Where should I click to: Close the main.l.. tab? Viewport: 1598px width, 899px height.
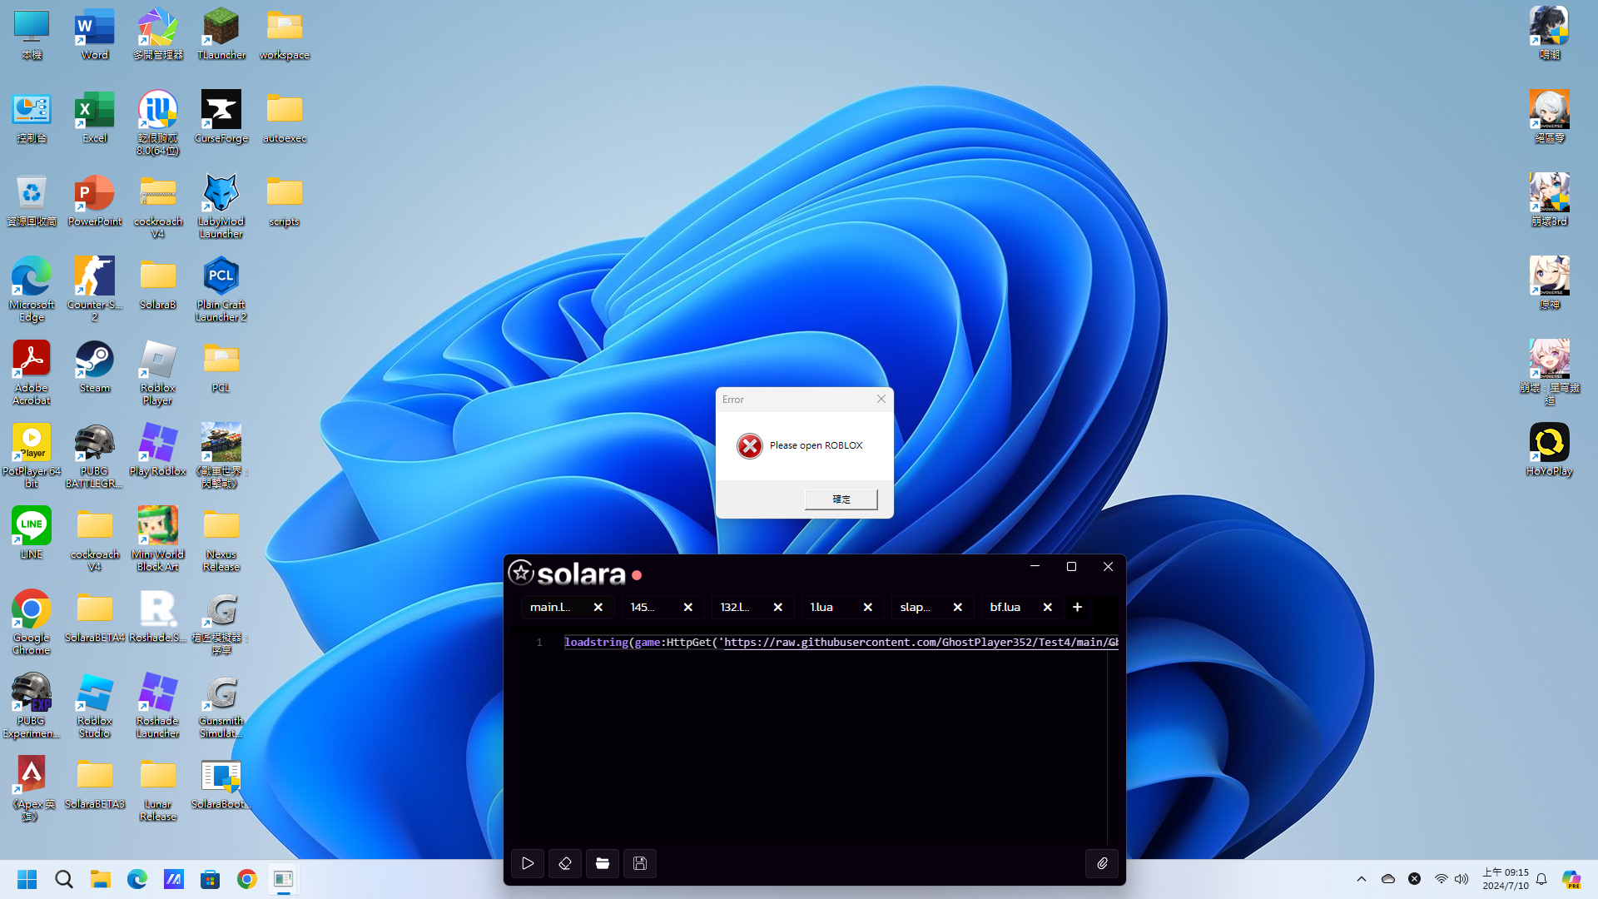point(598,607)
